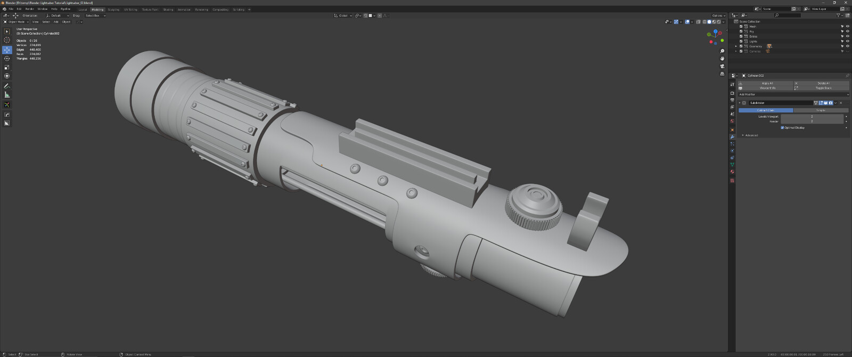Activate the Move tool
The image size is (852, 357).
click(7, 50)
